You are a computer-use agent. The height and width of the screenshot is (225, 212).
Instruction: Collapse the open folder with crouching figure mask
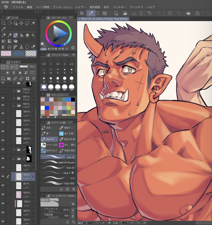pos(14,159)
